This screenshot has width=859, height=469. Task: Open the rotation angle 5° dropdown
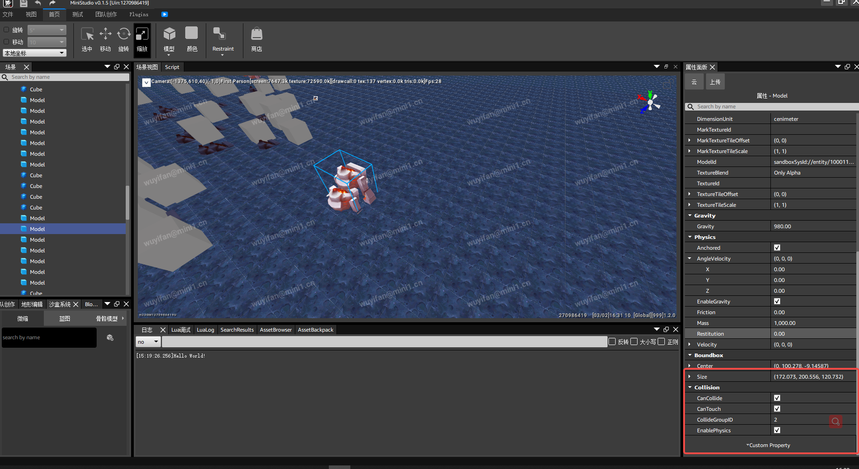click(47, 30)
